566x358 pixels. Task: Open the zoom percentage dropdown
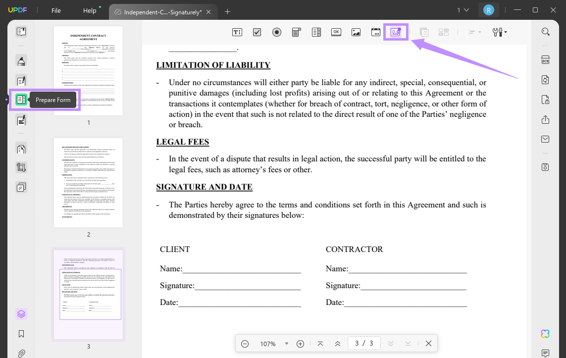[287, 343]
